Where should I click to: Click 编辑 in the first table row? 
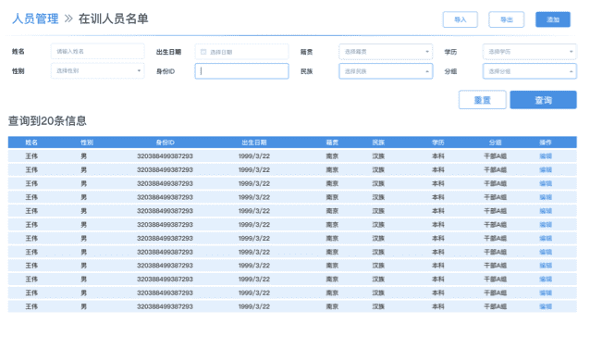click(546, 155)
